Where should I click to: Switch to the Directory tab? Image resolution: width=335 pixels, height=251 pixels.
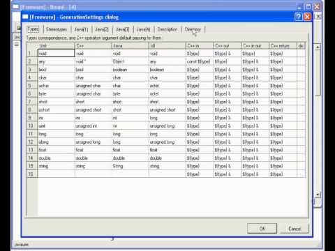tap(193, 29)
